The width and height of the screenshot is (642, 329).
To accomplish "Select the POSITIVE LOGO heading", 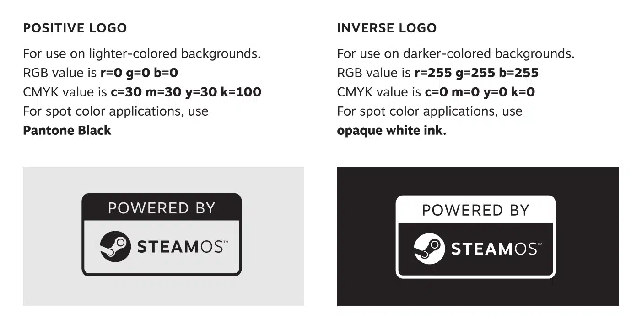I will [x=75, y=28].
